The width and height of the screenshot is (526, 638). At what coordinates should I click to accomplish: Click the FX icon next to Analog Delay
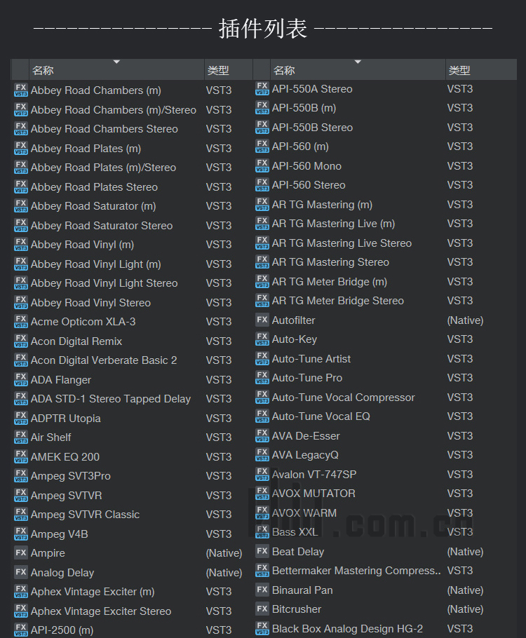pos(20,572)
